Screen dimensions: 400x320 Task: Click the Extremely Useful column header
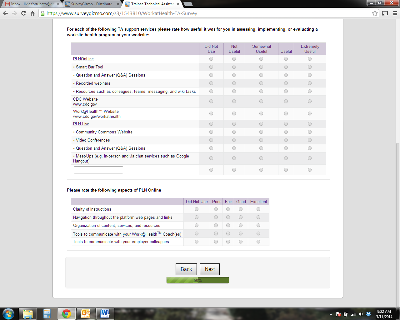point(310,49)
